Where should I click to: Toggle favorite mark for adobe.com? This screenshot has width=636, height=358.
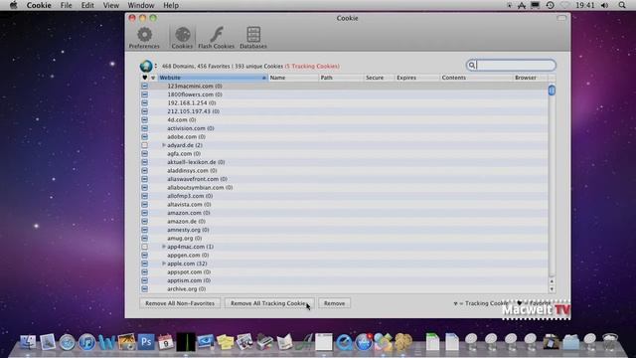click(x=144, y=137)
